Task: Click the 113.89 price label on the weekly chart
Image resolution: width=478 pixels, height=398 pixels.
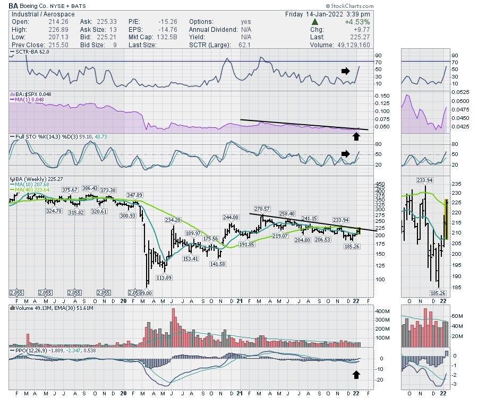Action: tap(164, 278)
